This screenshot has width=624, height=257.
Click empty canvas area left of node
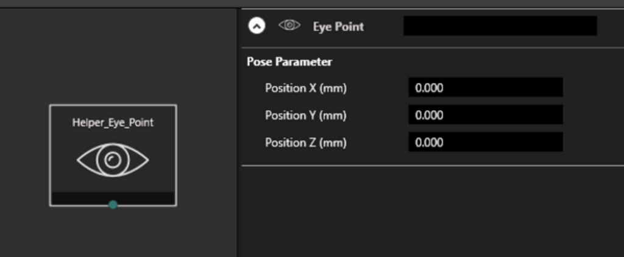tap(24, 155)
